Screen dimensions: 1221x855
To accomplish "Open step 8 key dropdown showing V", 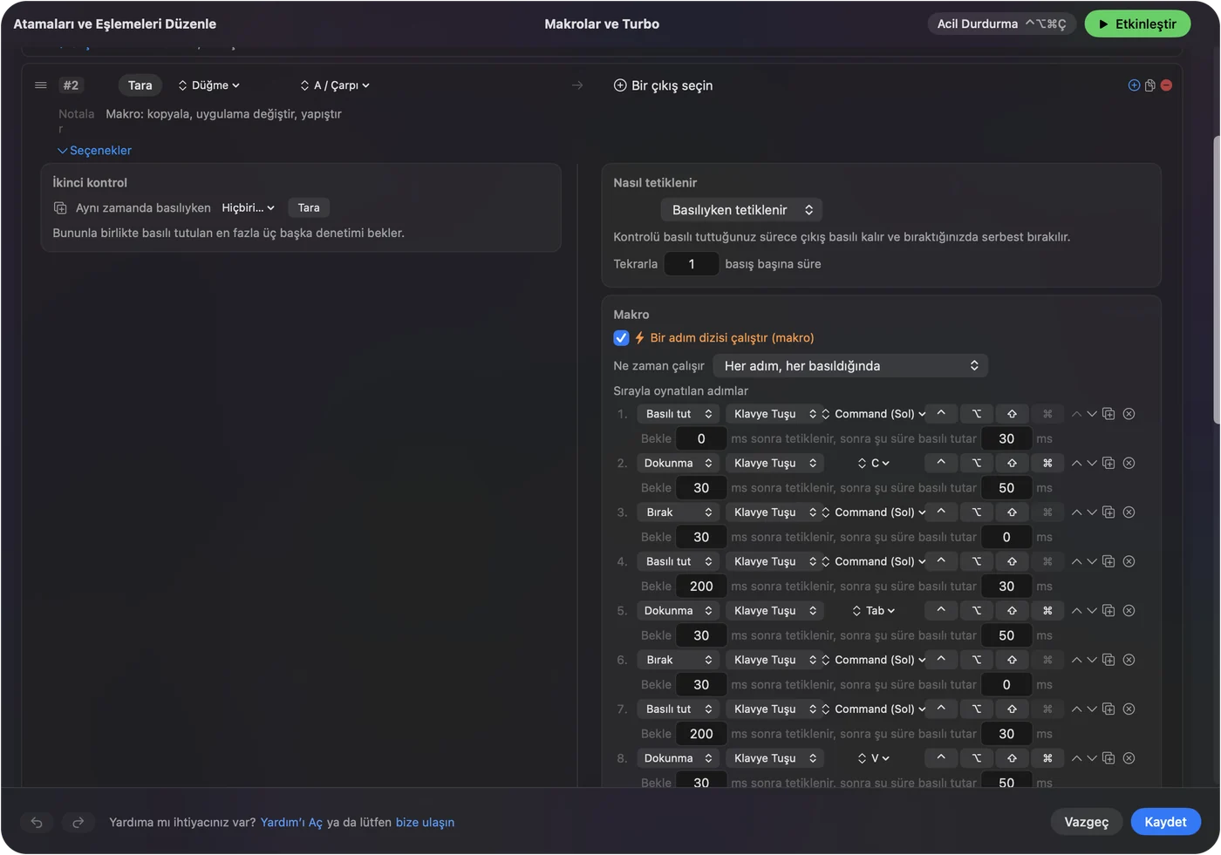I will point(874,758).
